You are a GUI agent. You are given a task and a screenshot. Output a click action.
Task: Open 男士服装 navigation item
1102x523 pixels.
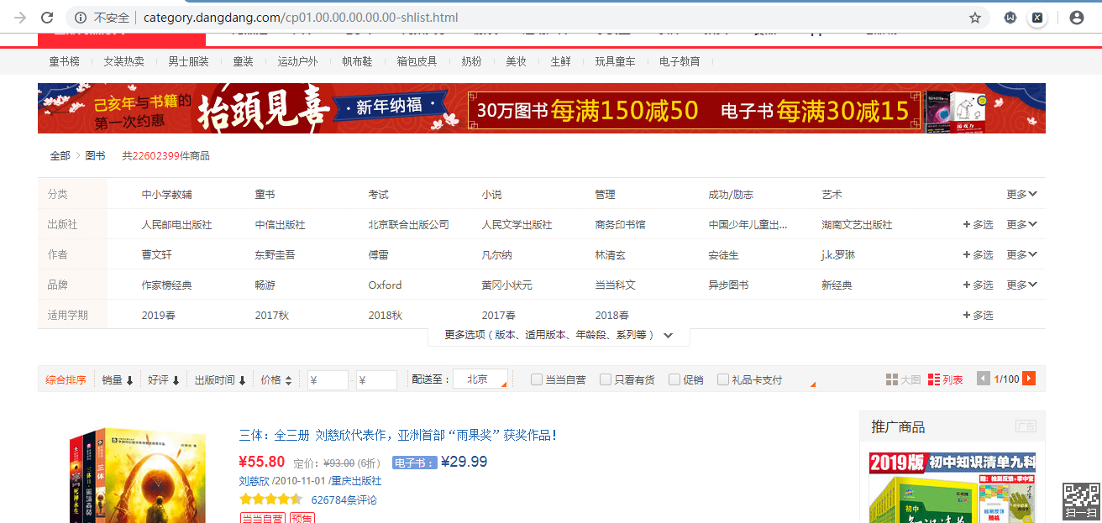pos(188,61)
